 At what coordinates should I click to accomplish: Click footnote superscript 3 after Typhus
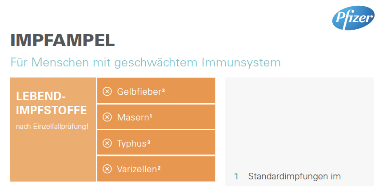coord(148,141)
